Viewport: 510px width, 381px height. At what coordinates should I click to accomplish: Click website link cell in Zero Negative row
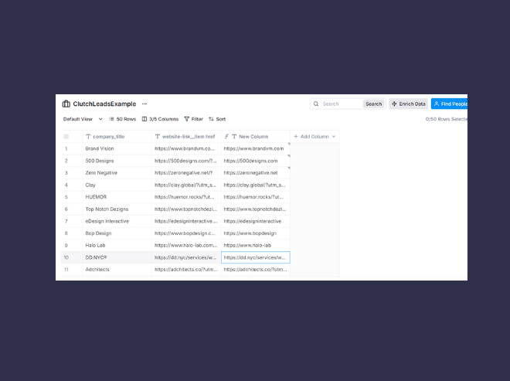(186, 173)
